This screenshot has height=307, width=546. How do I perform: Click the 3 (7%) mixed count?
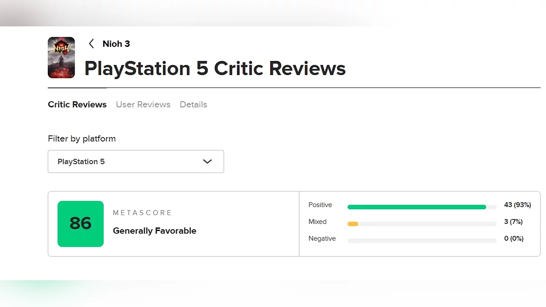[513, 222]
